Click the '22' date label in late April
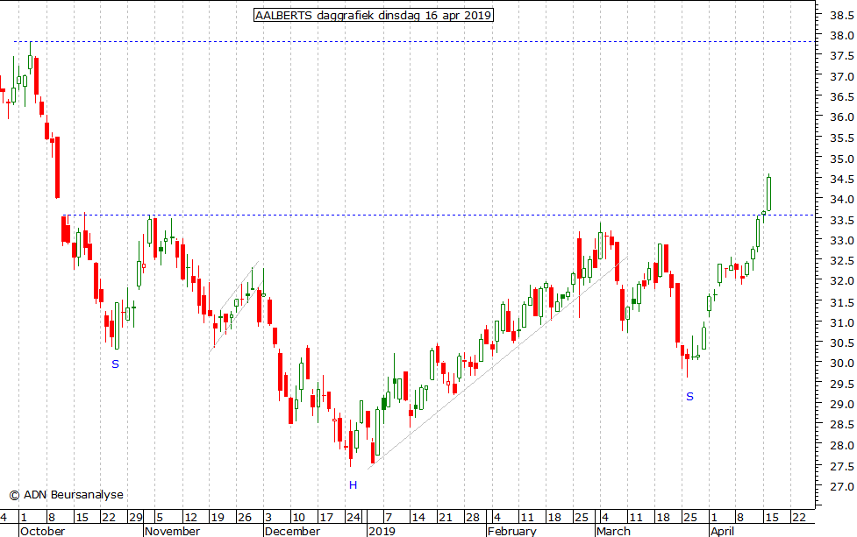 pyautogui.click(x=798, y=517)
